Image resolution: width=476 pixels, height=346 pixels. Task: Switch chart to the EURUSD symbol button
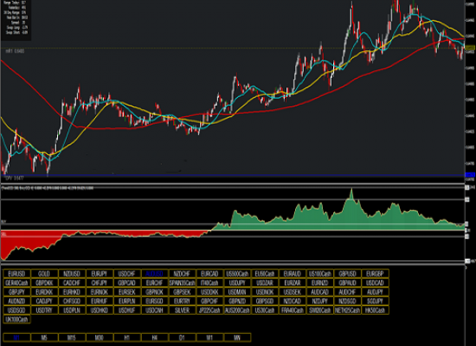point(16,273)
